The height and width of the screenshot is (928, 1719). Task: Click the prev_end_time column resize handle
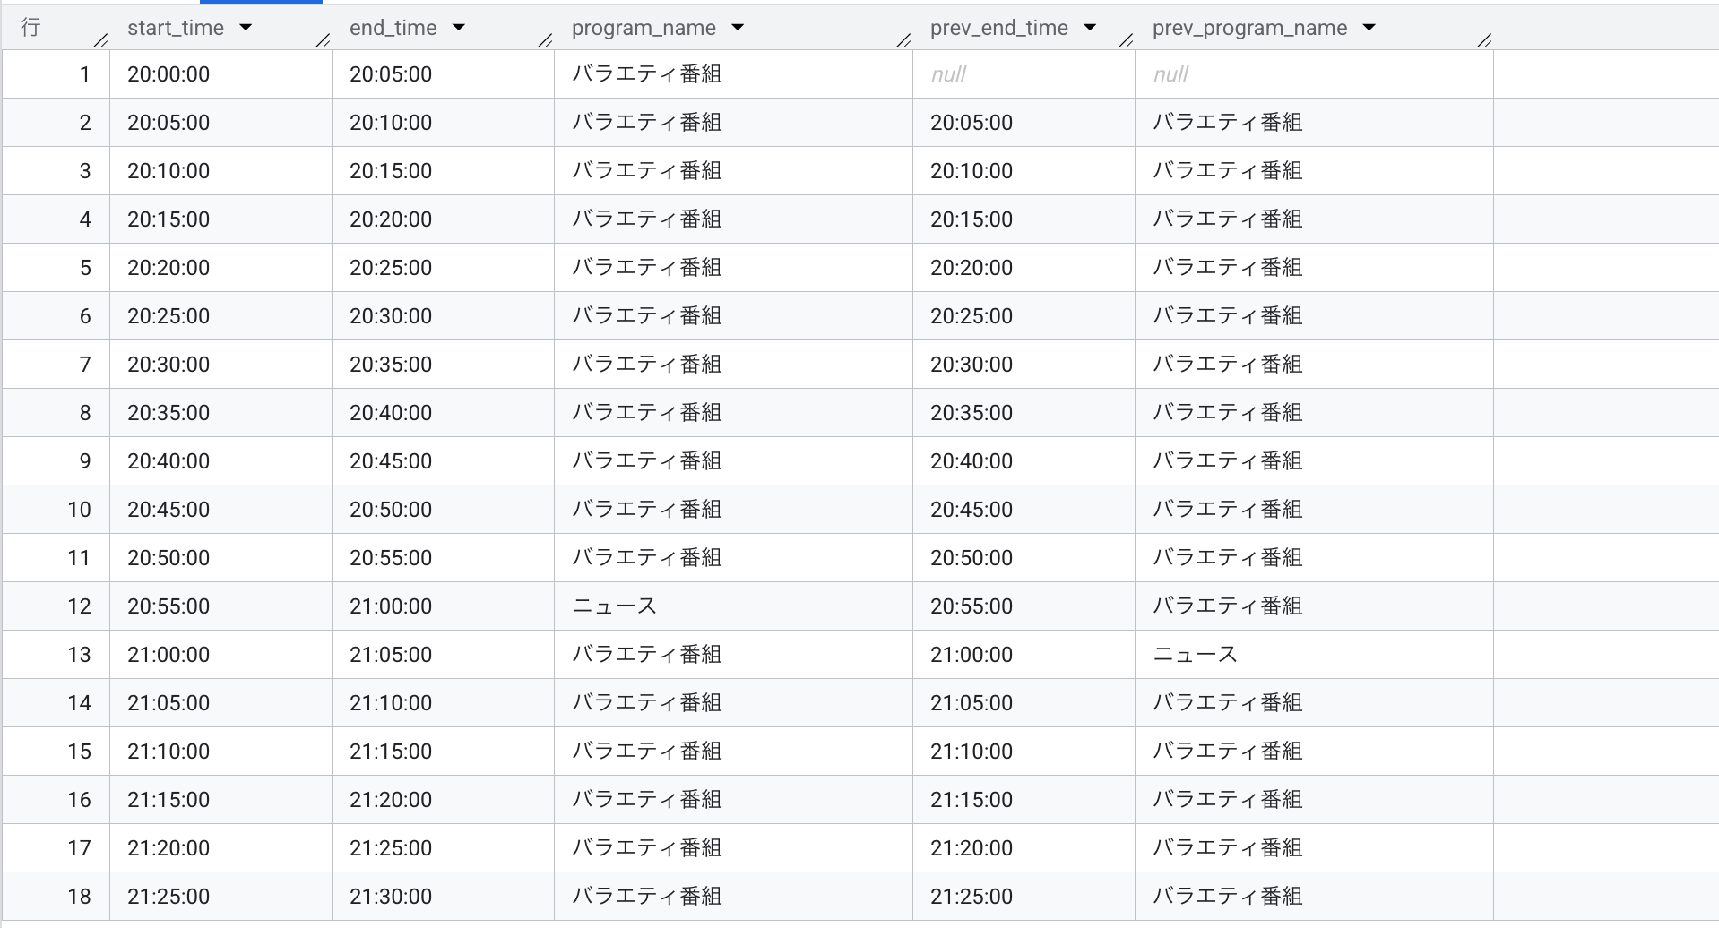(1127, 39)
